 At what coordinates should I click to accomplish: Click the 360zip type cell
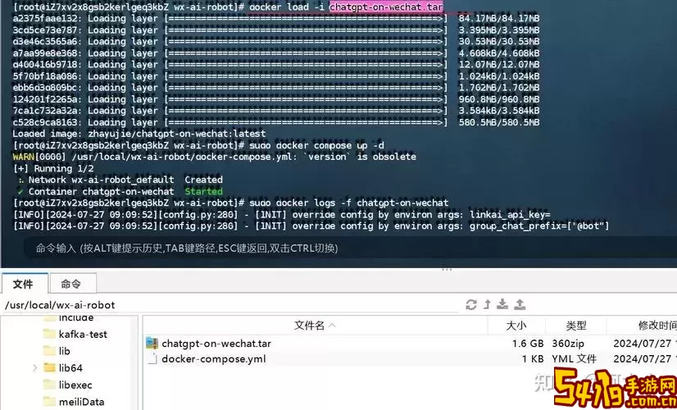pyautogui.click(x=568, y=344)
